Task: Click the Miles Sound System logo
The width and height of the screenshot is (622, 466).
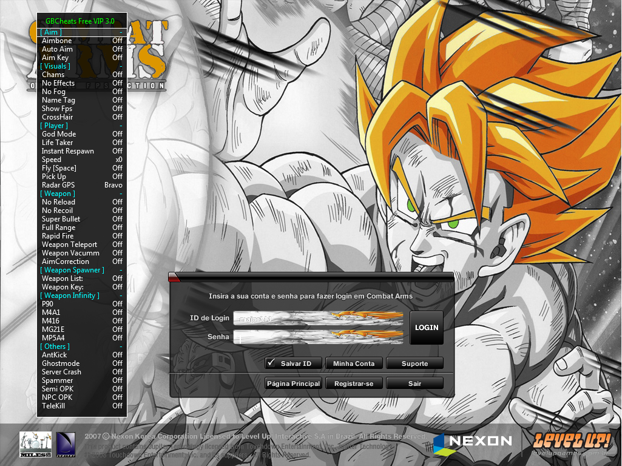Action: point(35,445)
